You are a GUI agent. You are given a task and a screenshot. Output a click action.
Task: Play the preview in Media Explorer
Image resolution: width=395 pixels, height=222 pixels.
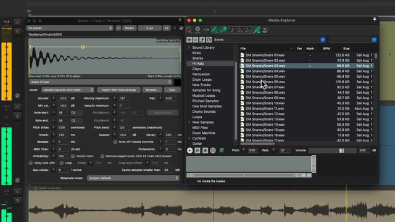point(189,150)
